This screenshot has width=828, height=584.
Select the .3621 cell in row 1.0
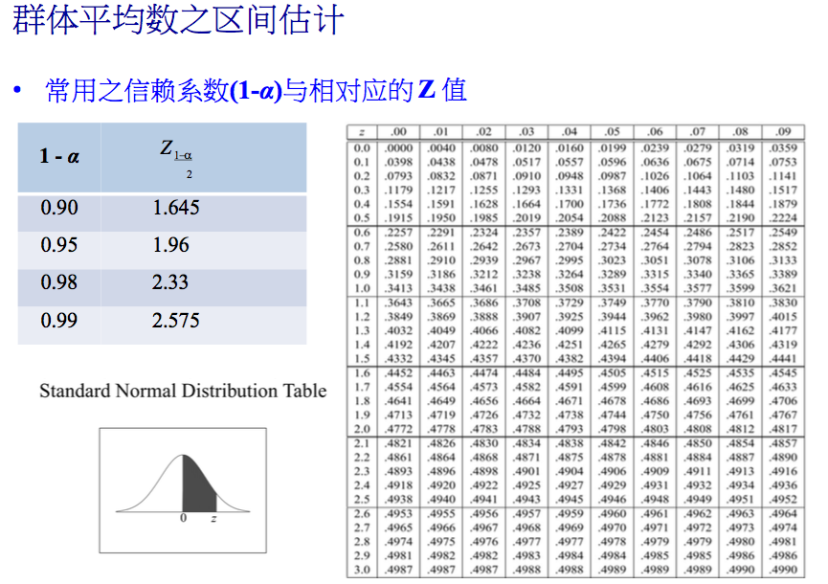pos(784,288)
